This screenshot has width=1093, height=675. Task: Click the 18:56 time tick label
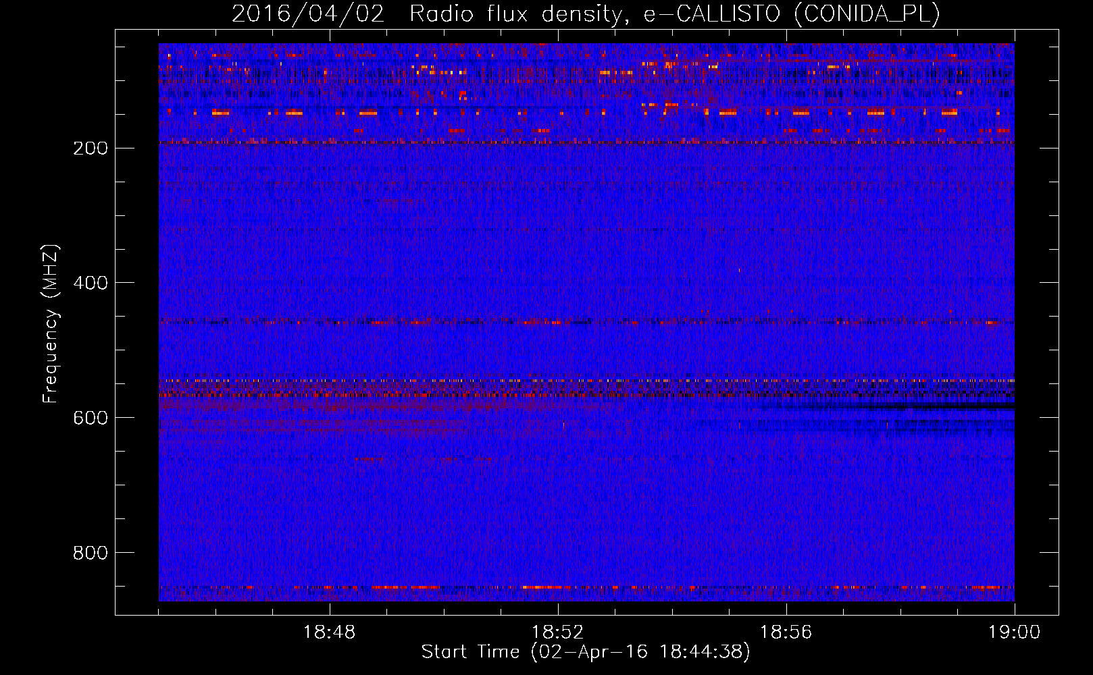[x=786, y=632]
